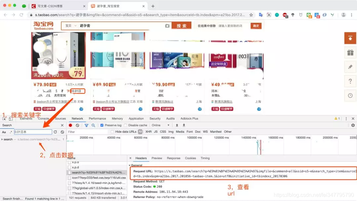Image resolution: width=357 pixels, height=201 pixels.
Task: Export network log via download arrow icon
Action: 184,125
